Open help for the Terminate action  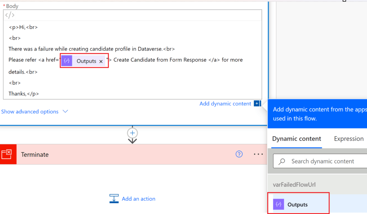pyautogui.click(x=239, y=154)
